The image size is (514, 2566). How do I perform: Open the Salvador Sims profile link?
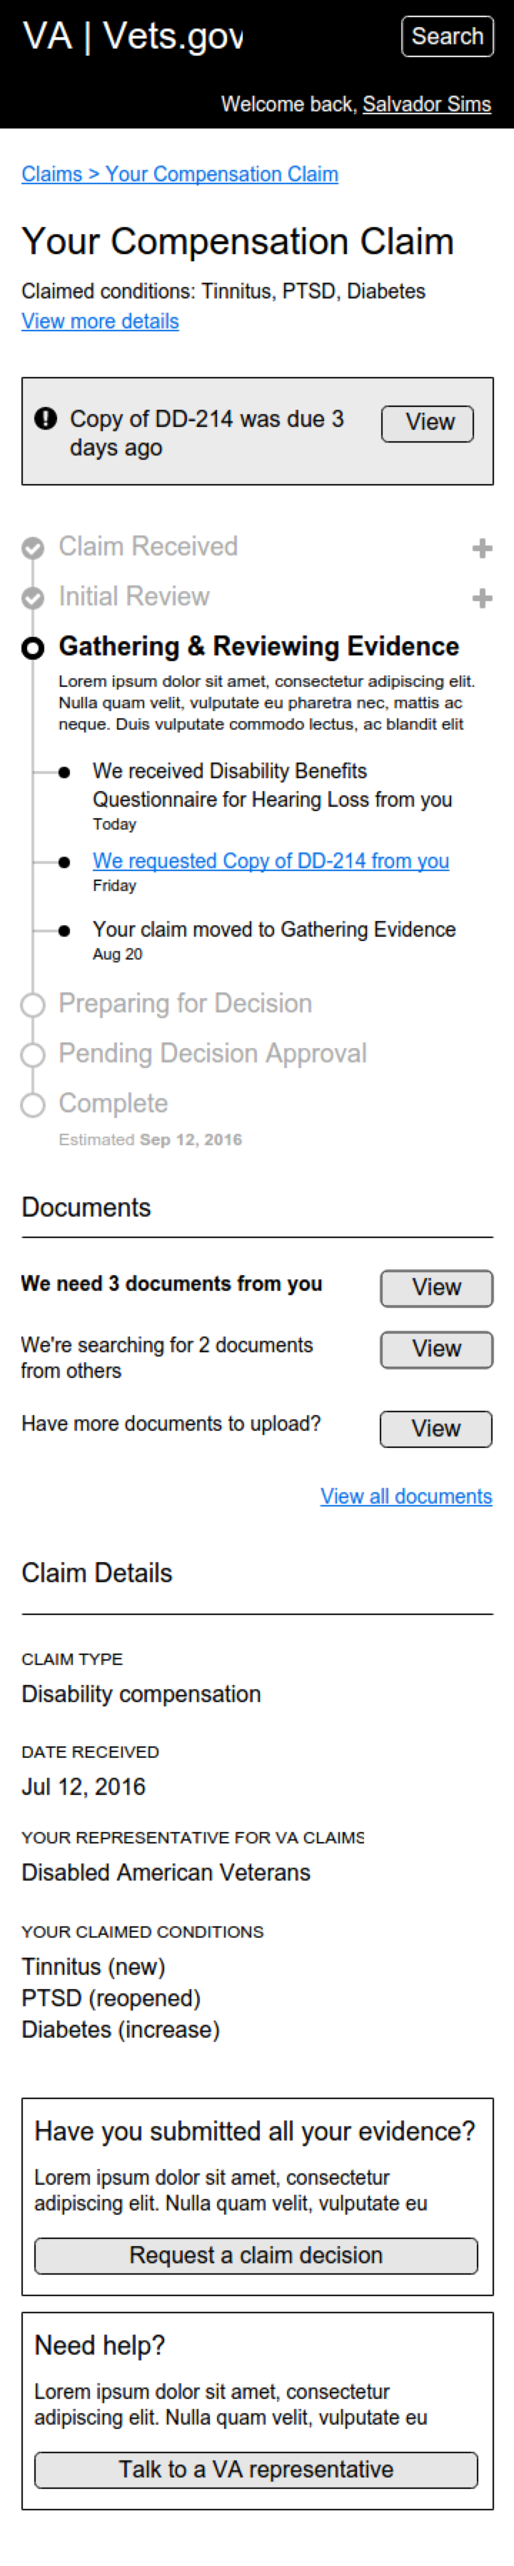click(x=426, y=104)
